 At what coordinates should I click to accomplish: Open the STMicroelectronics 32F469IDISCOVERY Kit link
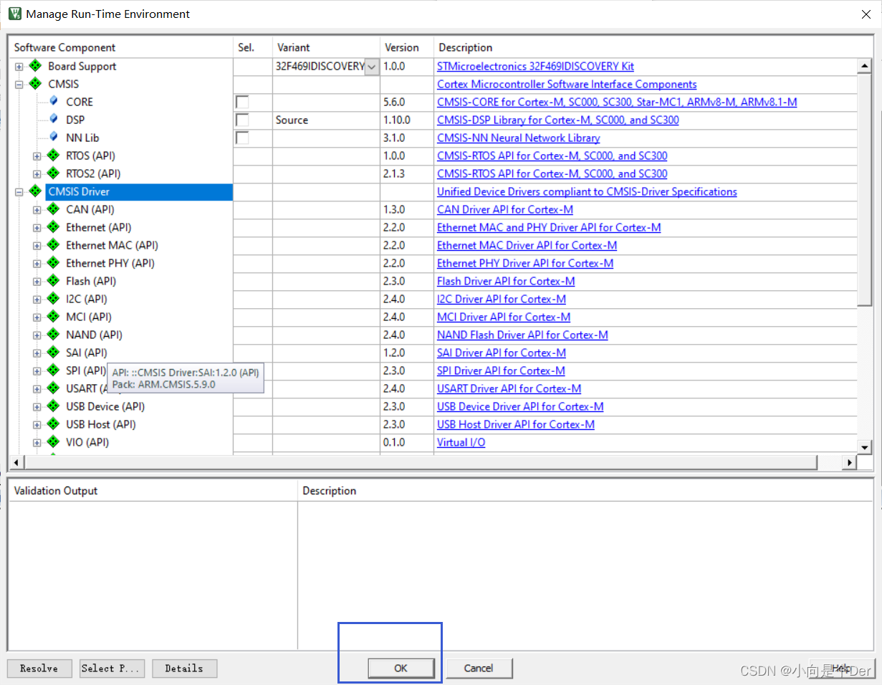[535, 66]
